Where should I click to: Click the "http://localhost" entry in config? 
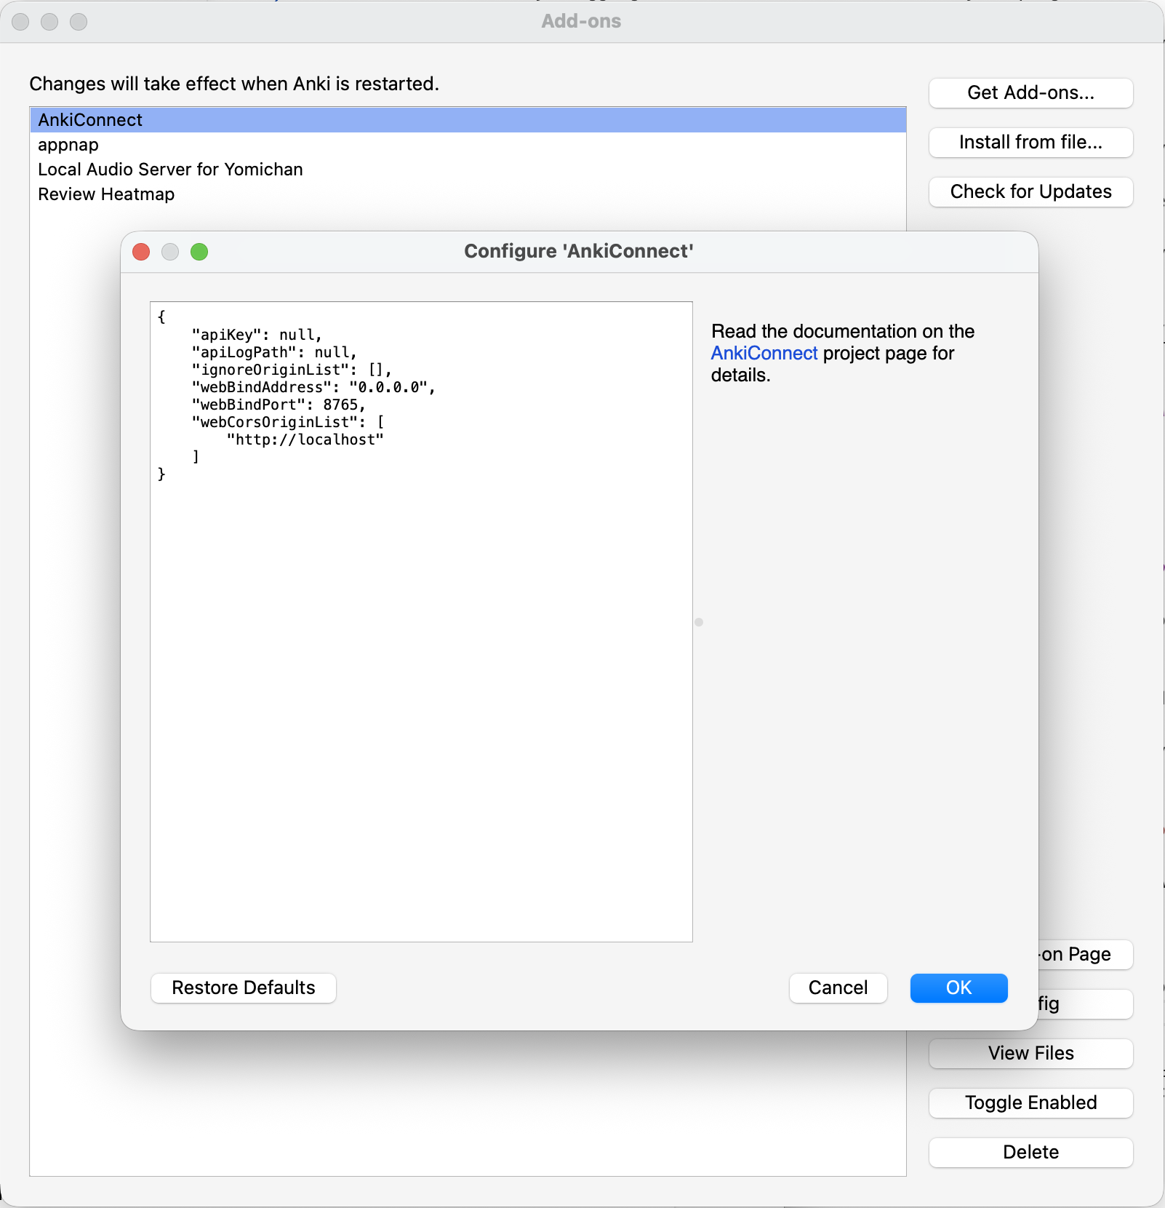(x=305, y=440)
